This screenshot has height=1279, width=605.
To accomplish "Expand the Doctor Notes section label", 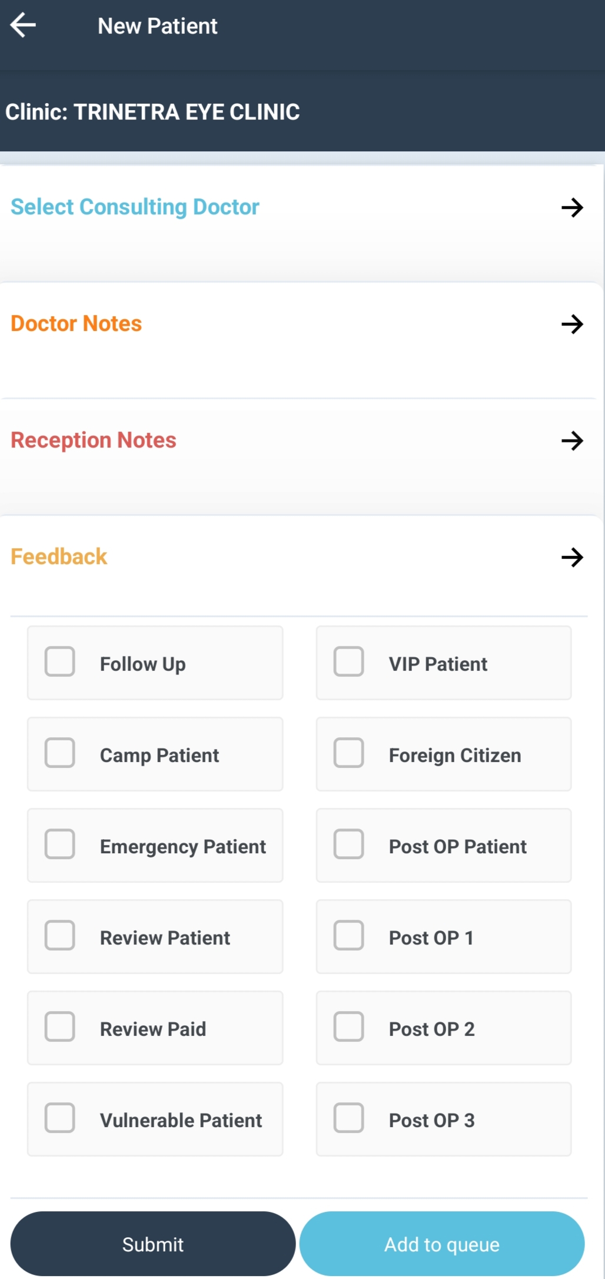I will point(77,324).
